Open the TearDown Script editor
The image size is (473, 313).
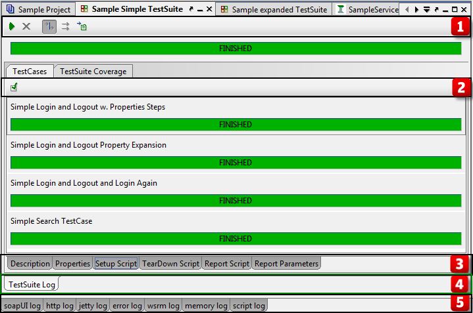tap(170, 264)
